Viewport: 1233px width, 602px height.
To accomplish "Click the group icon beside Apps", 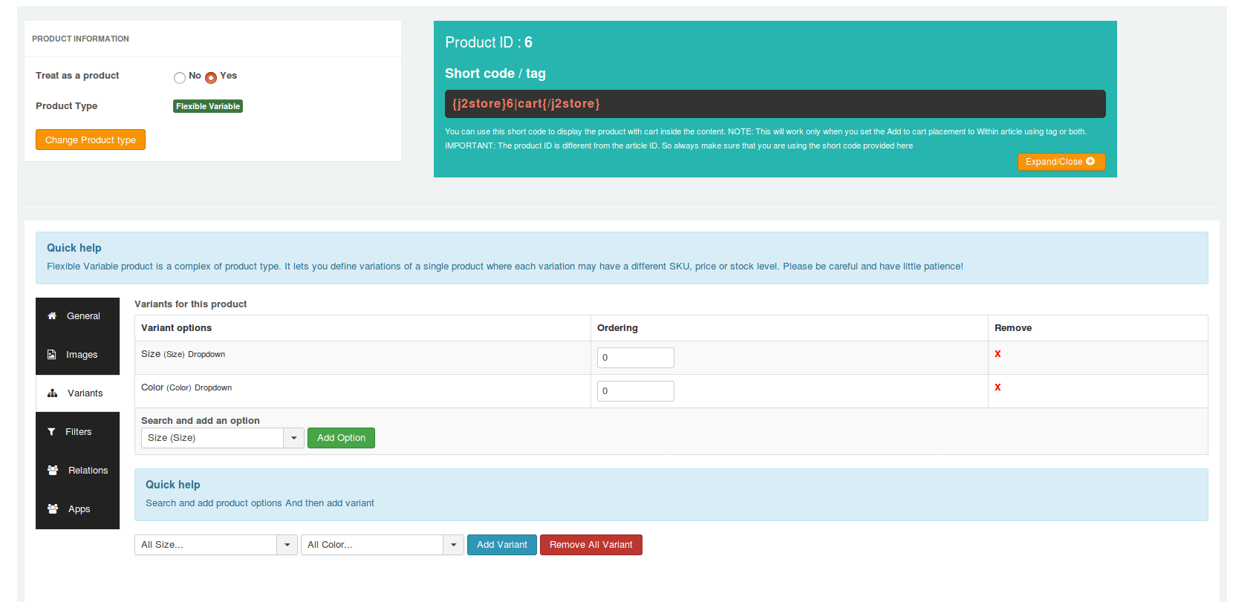I will click(x=53, y=509).
